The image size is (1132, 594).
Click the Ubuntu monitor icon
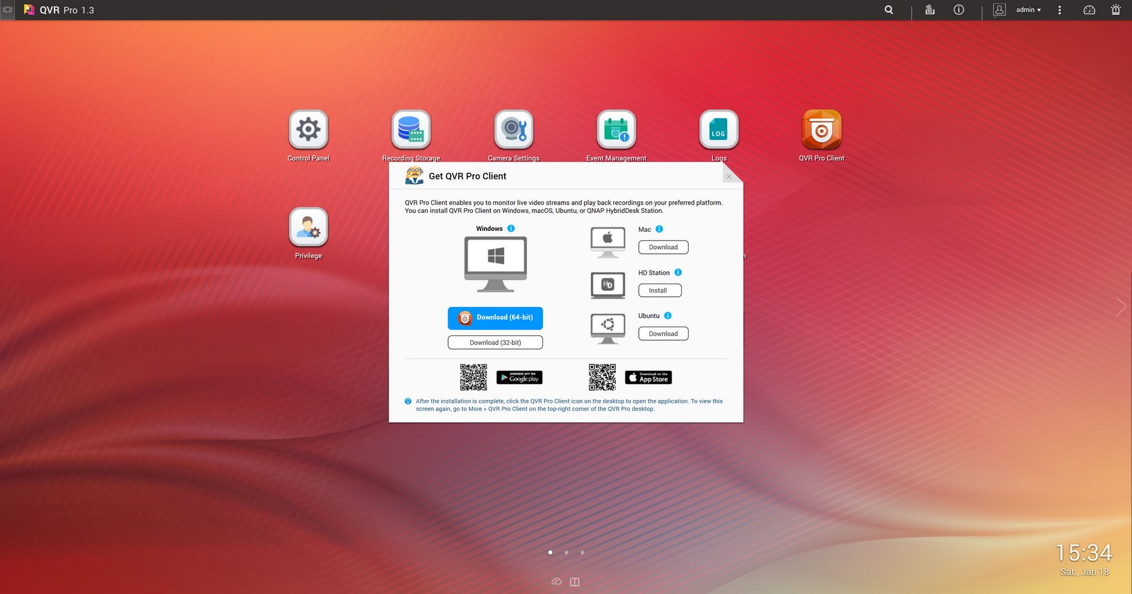(608, 329)
